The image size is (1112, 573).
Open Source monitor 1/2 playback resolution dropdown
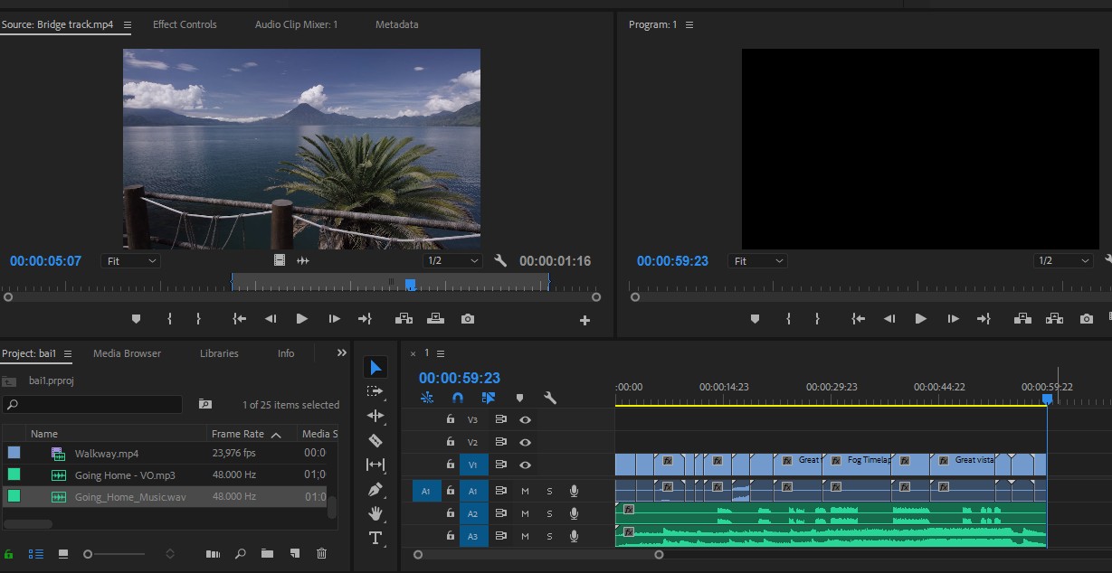point(453,260)
